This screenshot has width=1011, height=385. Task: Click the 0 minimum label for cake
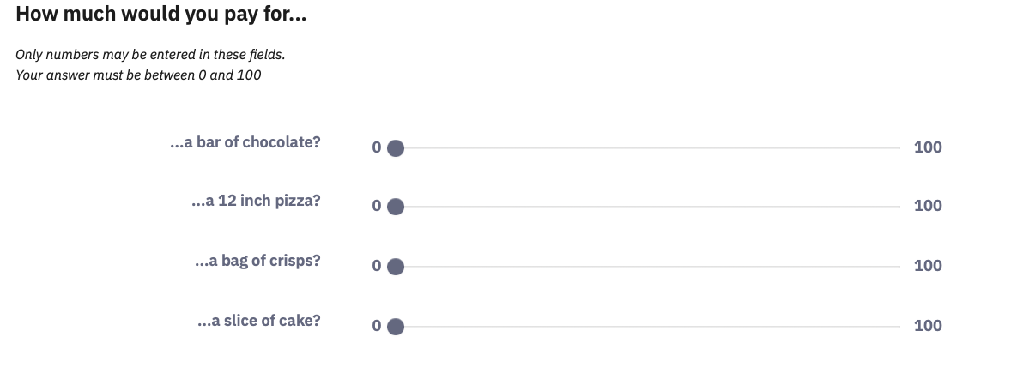click(376, 326)
